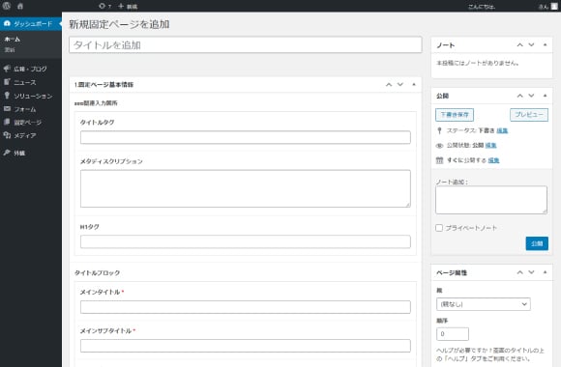
Task: Click the plus 新規 icon in top bar
Action: (x=121, y=6)
